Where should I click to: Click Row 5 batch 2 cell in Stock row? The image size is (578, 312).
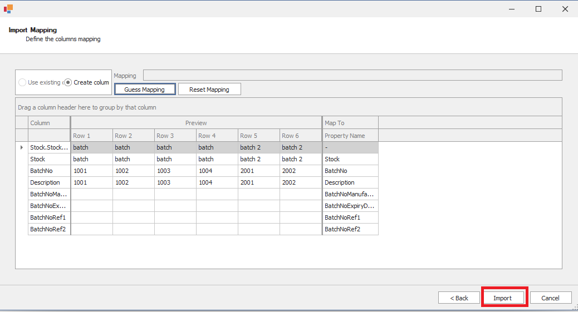(x=259, y=159)
